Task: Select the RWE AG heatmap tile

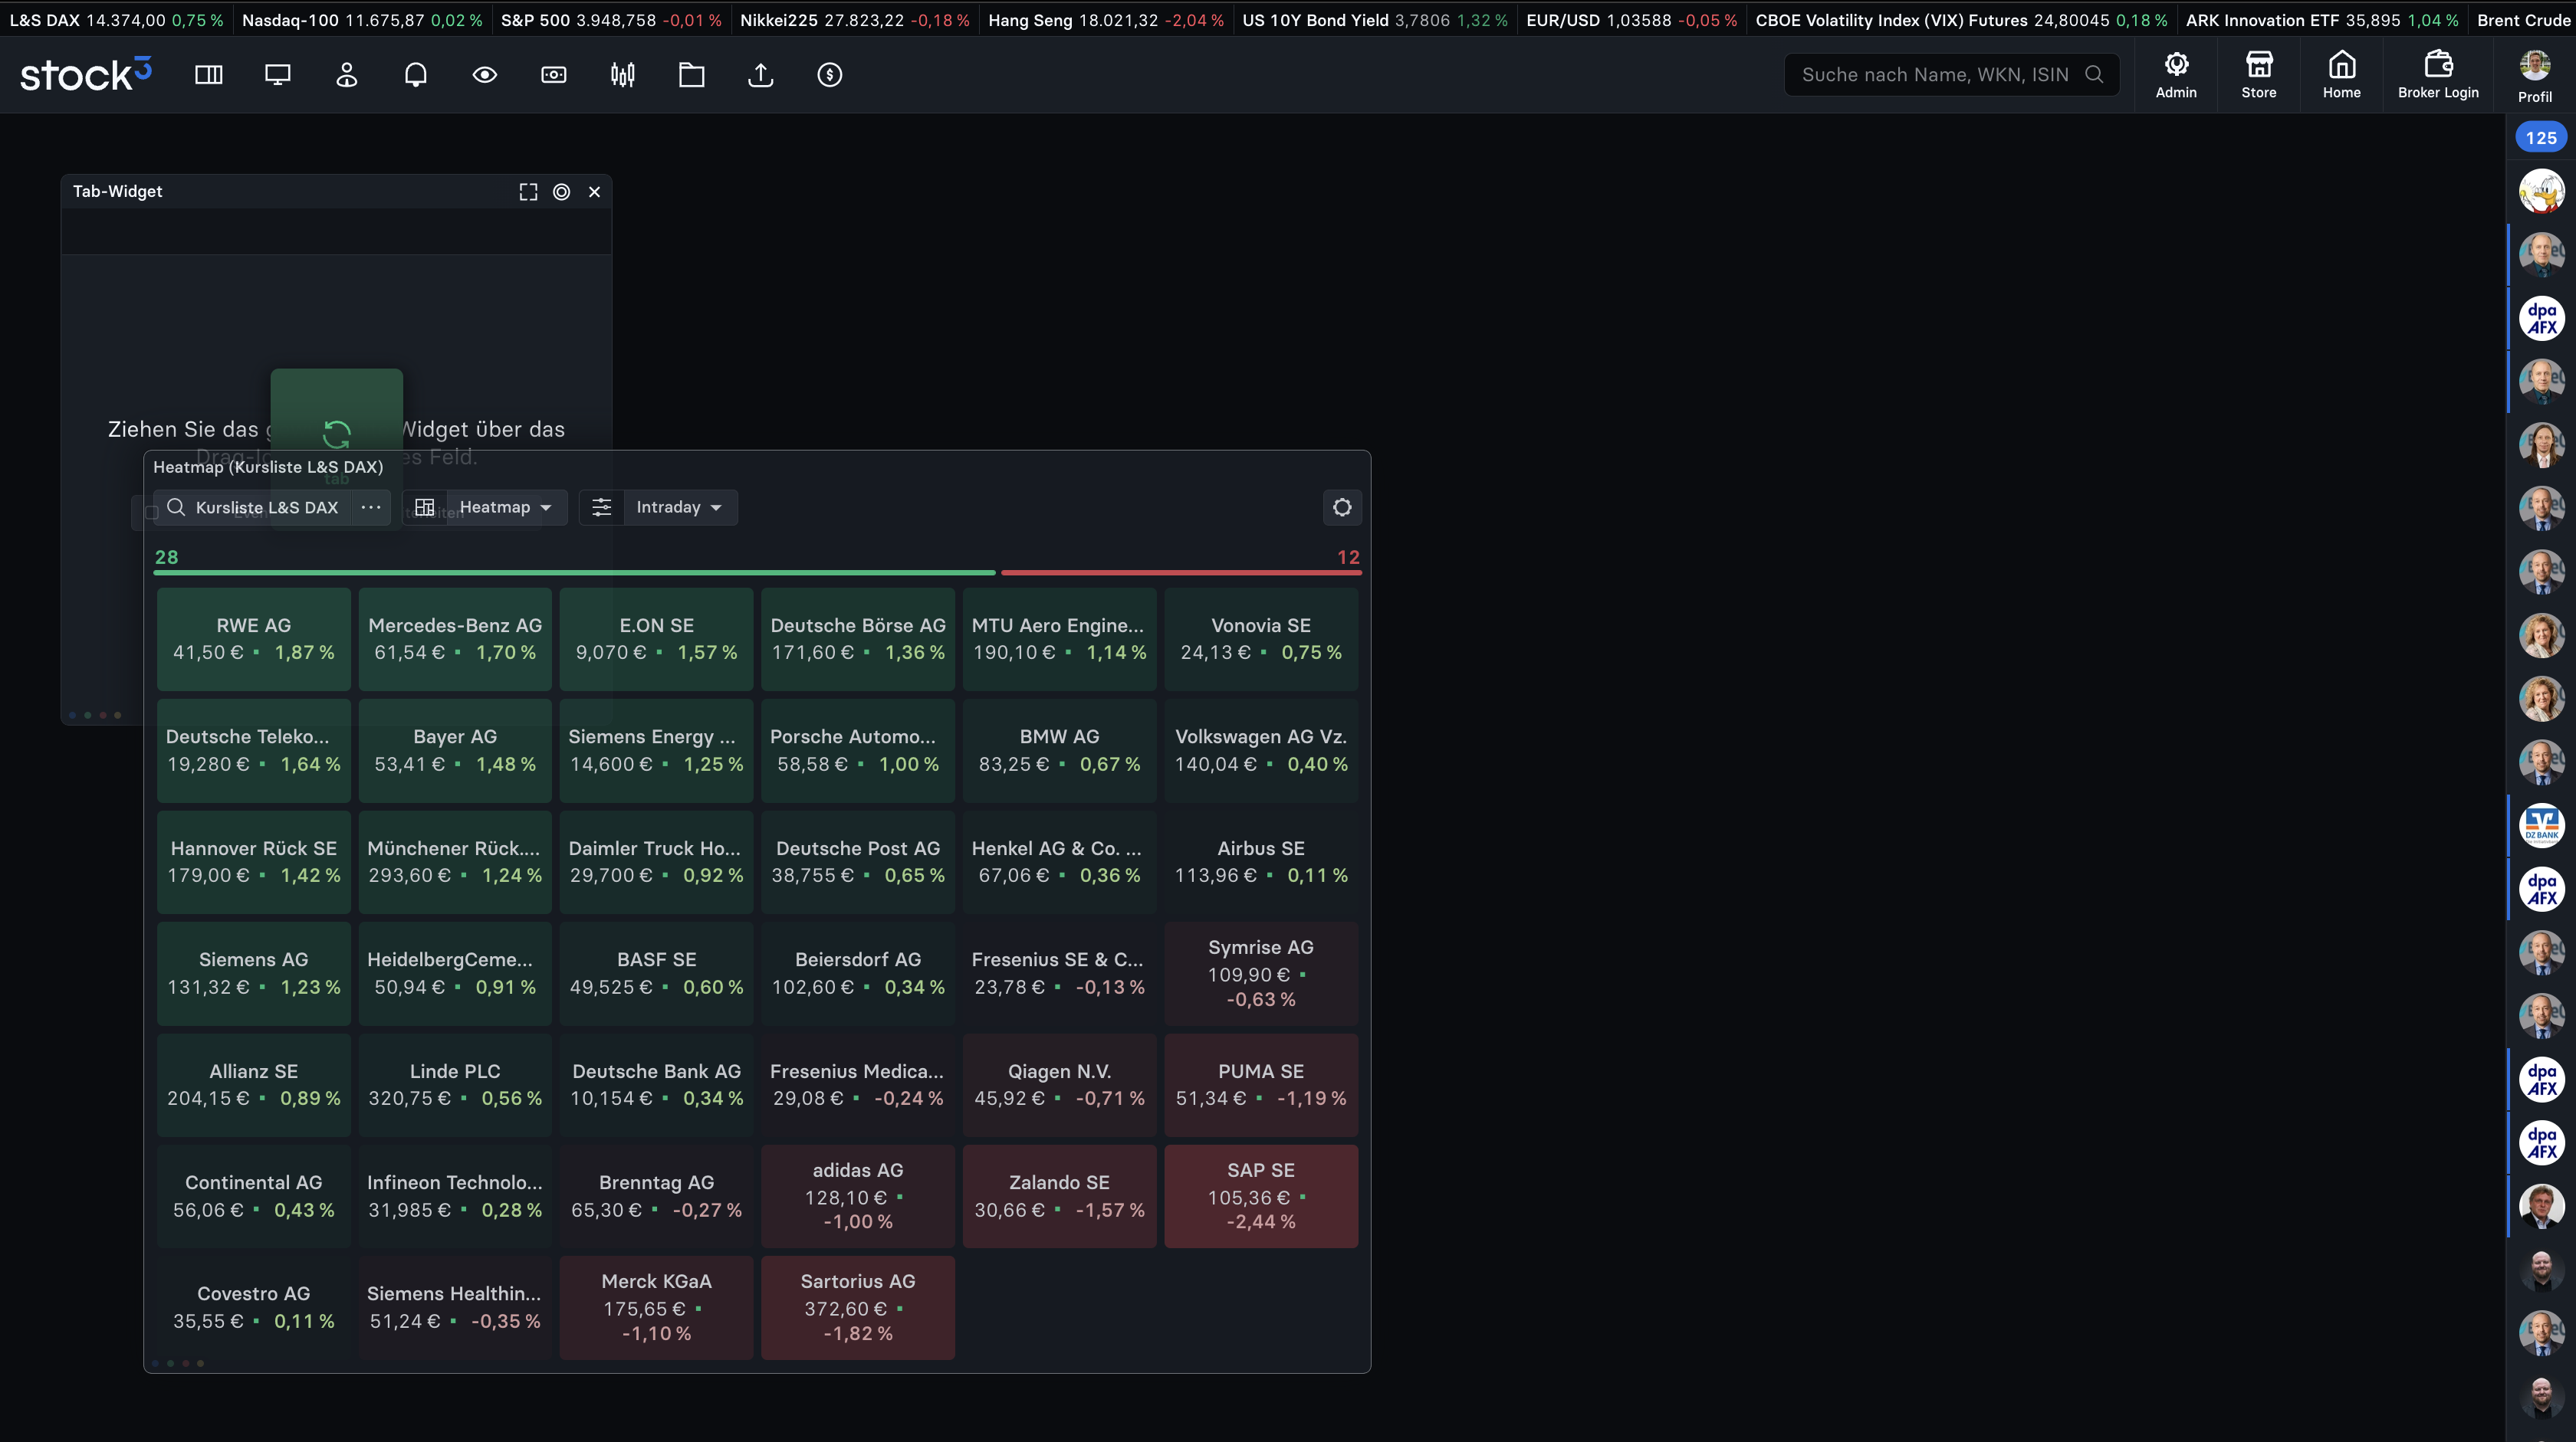Action: (x=253, y=638)
